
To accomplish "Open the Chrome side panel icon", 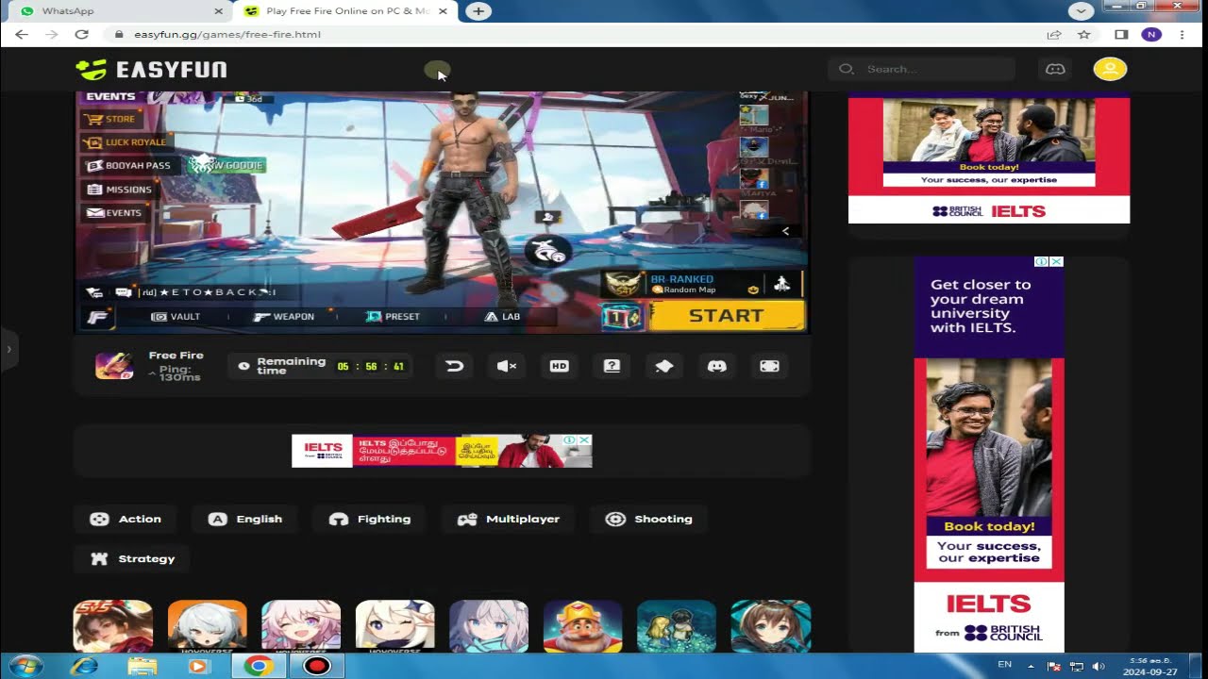I will (x=1121, y=34).
